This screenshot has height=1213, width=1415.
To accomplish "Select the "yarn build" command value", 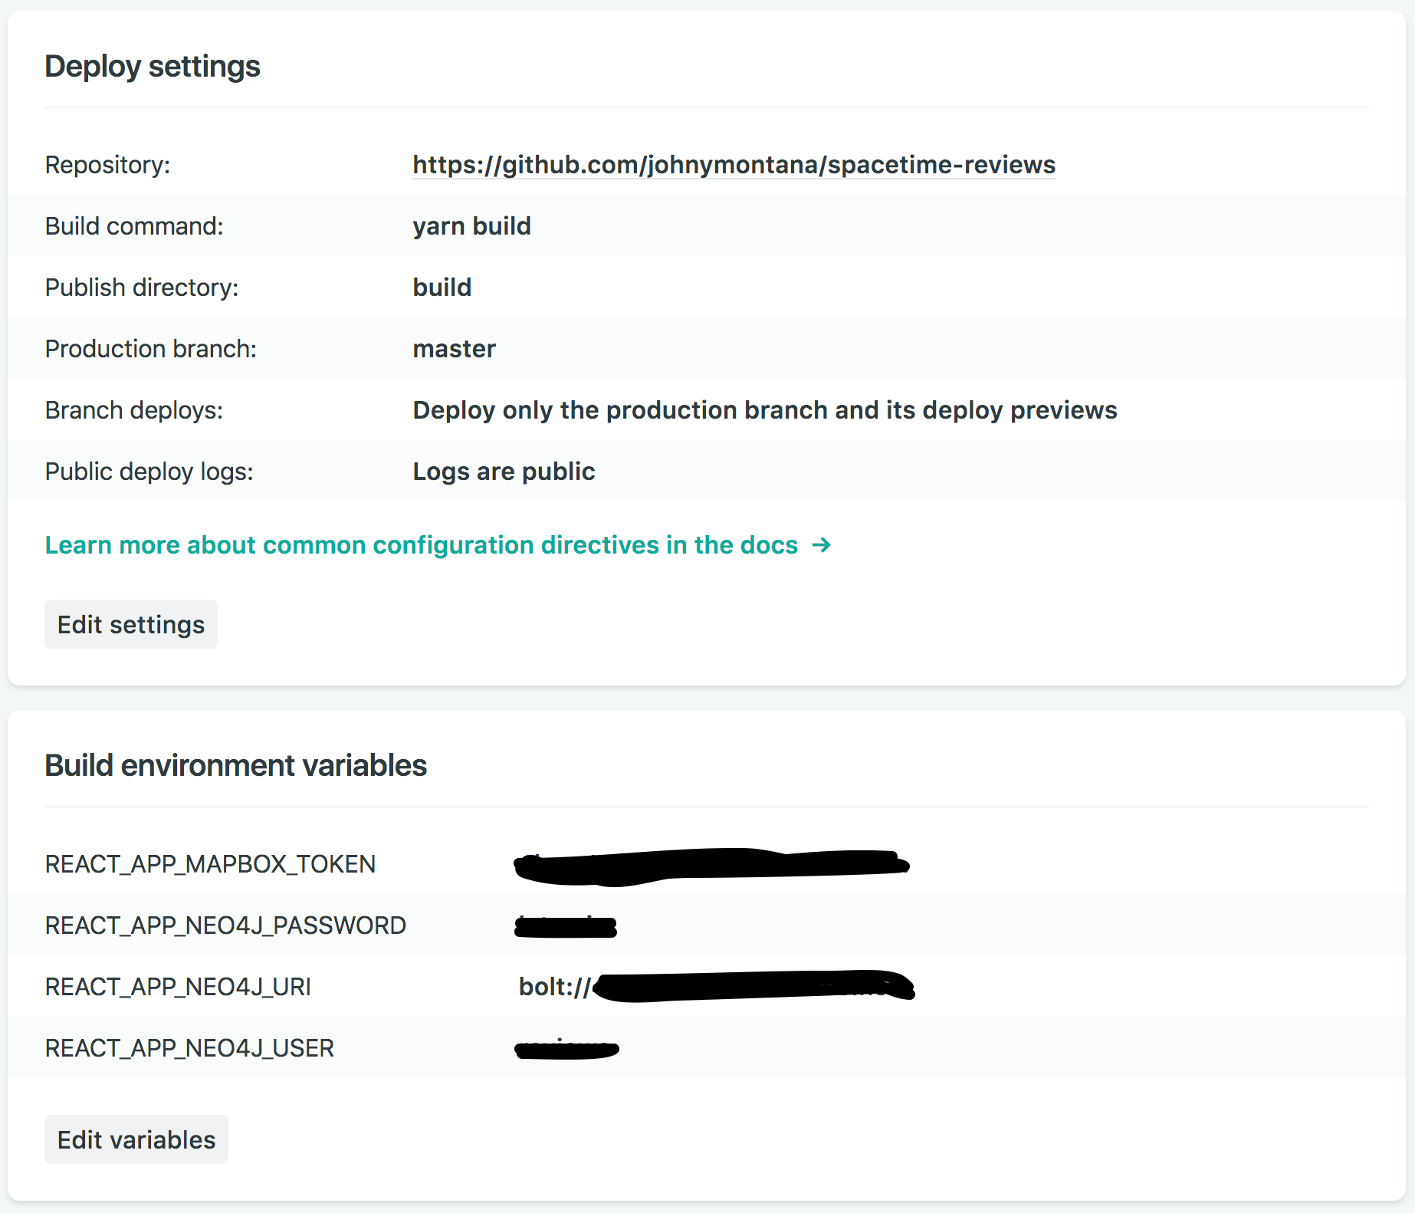I will pos(471,226).
